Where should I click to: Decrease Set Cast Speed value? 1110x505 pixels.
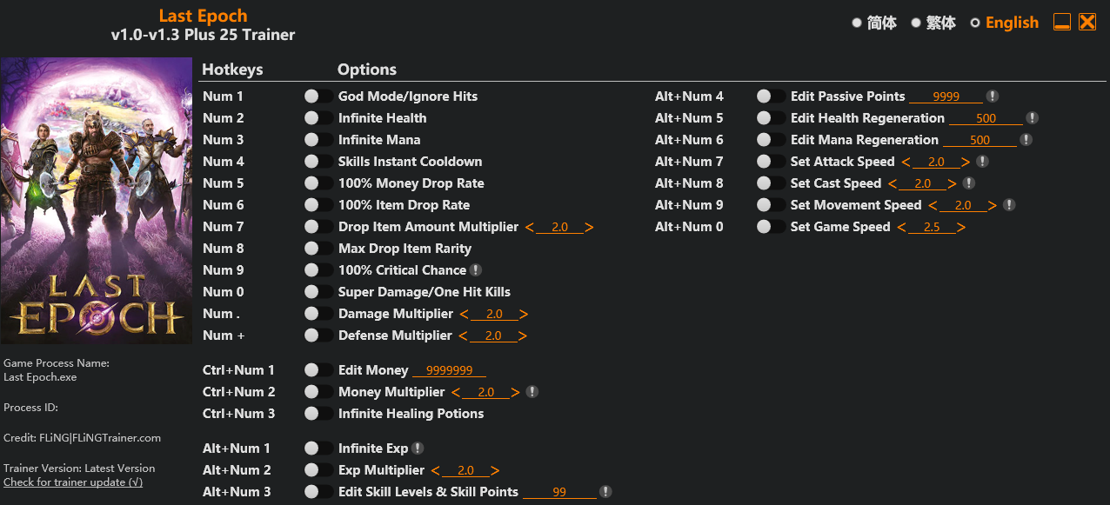coord(893,183)
